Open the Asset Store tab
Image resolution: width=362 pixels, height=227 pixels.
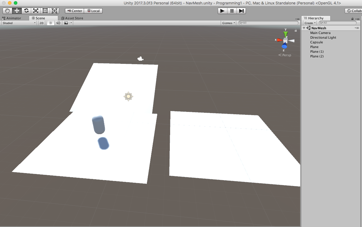coord(72,18)
